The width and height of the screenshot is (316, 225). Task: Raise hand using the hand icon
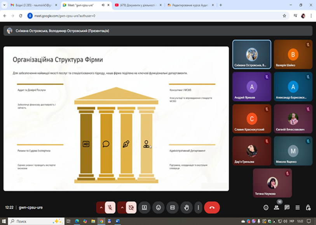(x=186, y=208)
